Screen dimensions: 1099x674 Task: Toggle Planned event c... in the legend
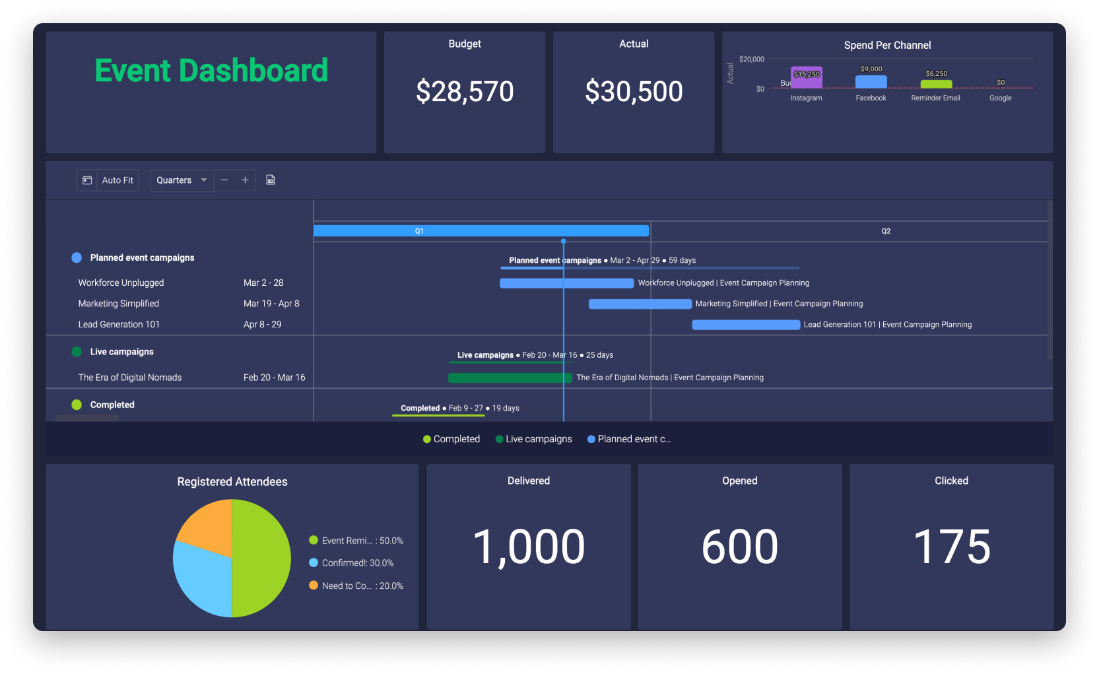pyautogui.click(x=629, y=439)
